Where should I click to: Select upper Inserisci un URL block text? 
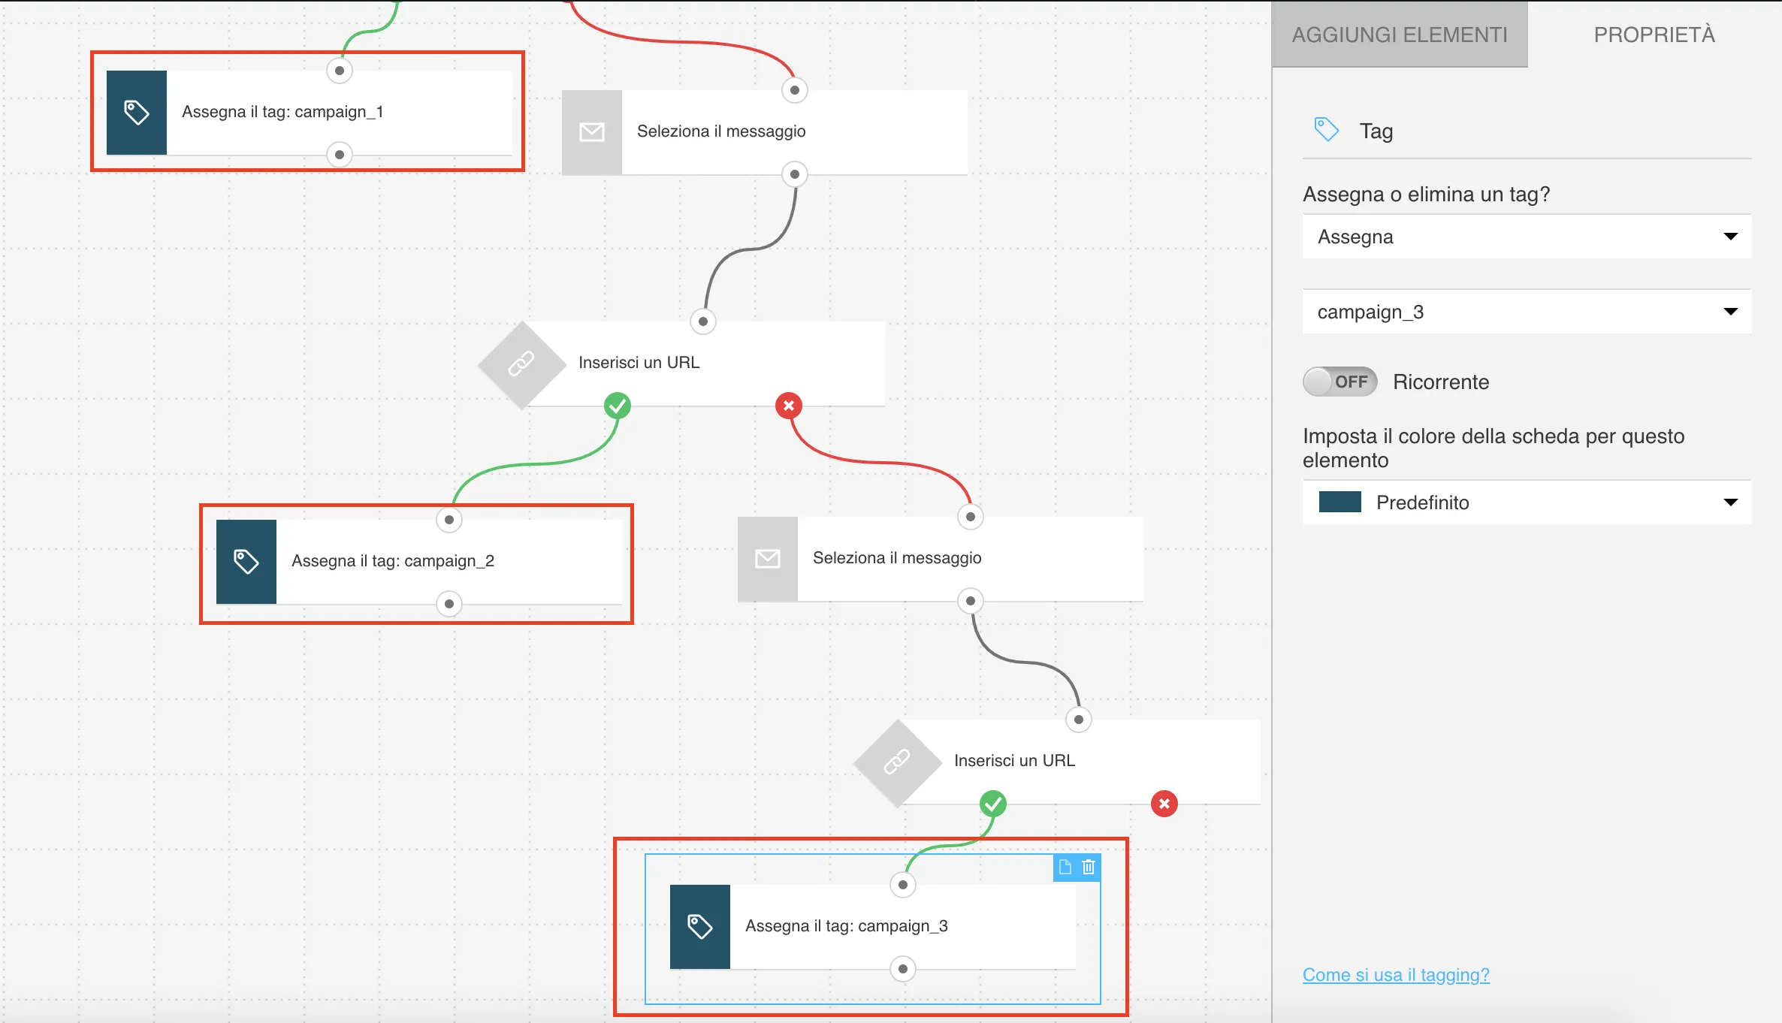point(639,363)
